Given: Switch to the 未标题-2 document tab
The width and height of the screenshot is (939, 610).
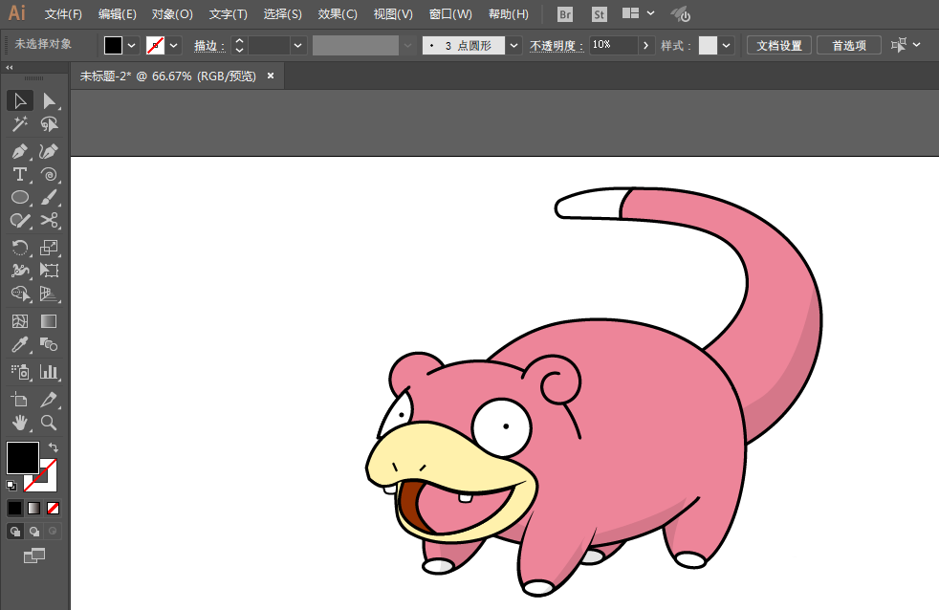Looking at the screenshot, I should pos(168,76).
